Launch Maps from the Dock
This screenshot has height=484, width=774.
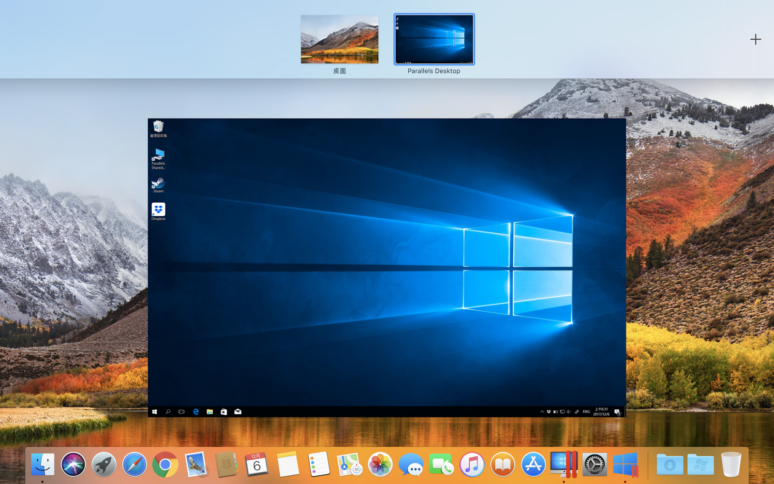click(x=349, y=465)
